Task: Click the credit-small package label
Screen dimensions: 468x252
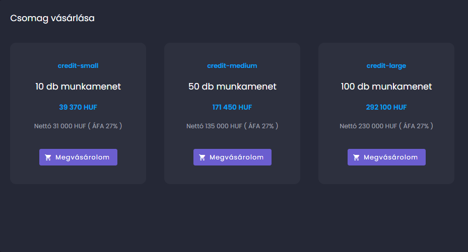Action: [78, 65]
